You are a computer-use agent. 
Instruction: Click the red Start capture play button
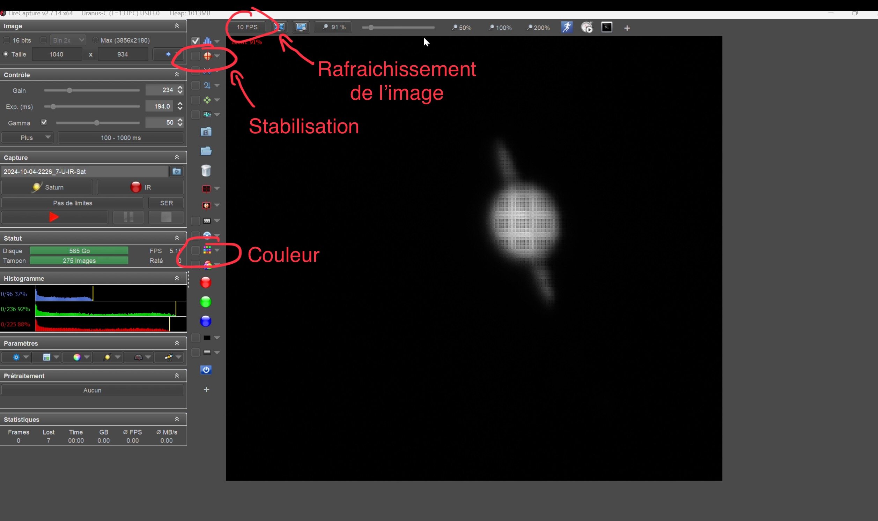point(54,217)
